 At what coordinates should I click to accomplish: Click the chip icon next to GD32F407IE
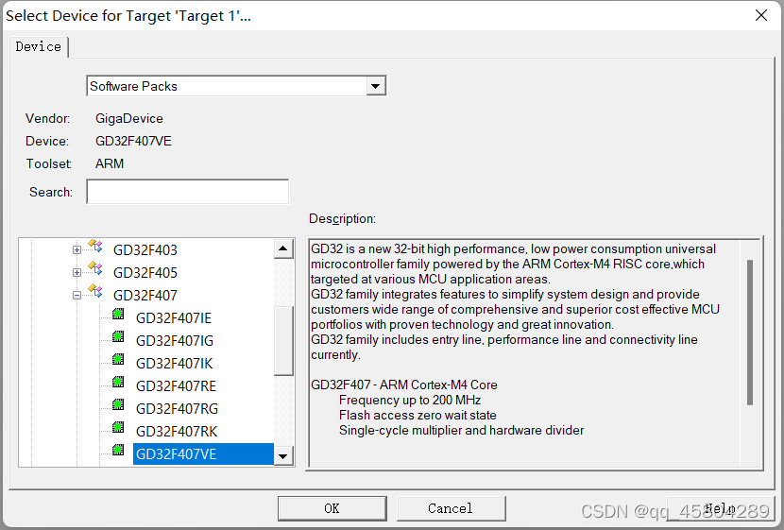(x=118, y=314)
